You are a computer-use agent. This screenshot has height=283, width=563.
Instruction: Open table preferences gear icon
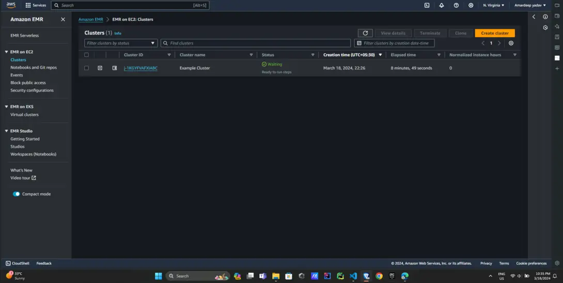511,43
